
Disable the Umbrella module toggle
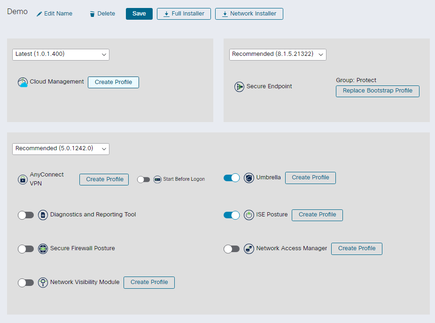coord(232,178)
